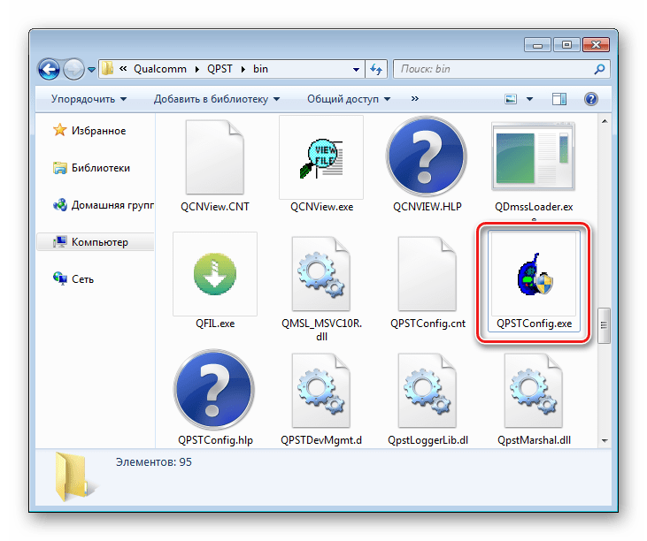Click the vertical scrollbar thumb
This screenshot has width=647, height=541.
(605, 324)
